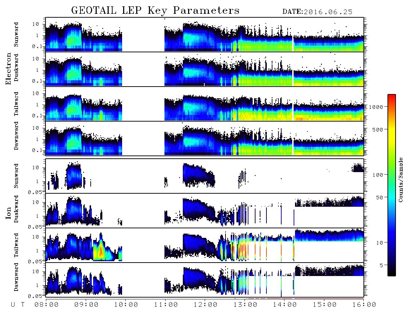This screenshot has height=311, width=403.
Task: Click the title "GEOTAIL LEP Key Parameters"
Action: coord(155,11)
